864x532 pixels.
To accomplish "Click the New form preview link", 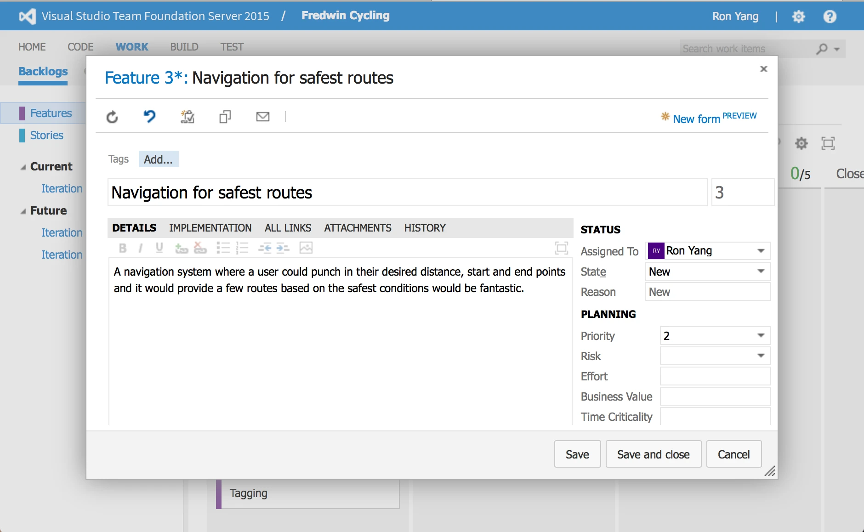I will tap(715, 118).
